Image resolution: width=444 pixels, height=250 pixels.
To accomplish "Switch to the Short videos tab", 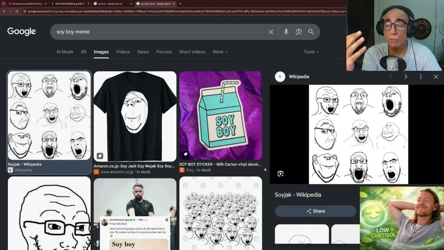I will click(192, 52).
